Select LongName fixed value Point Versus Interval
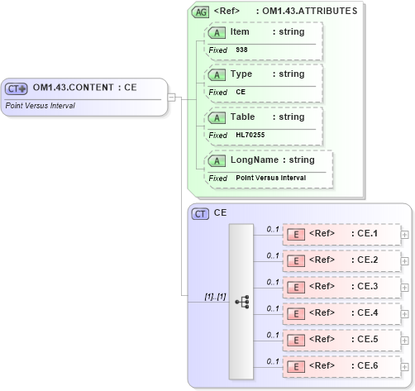415x391 pixels. pyautogui.click(x=270, y=178)
